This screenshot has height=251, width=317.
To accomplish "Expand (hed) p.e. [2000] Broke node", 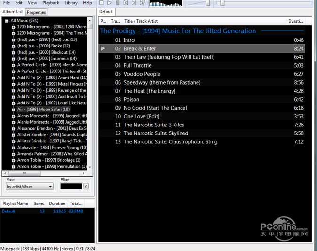I will (x=13, y=46).
